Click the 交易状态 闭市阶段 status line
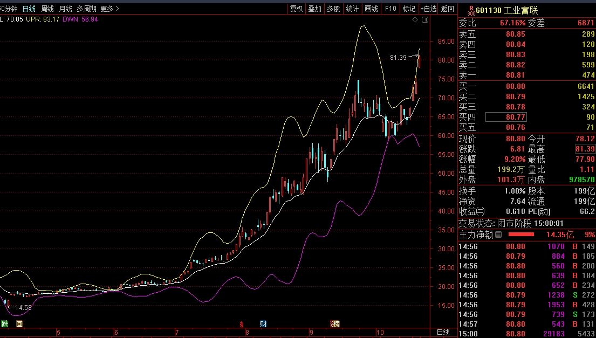The image size is (596, 338). 511,223
